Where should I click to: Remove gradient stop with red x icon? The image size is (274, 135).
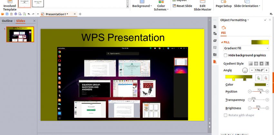[266, 78]
